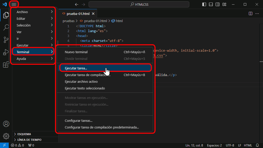
Task: Open the Source Control view icon
Action: pos(6,40)
